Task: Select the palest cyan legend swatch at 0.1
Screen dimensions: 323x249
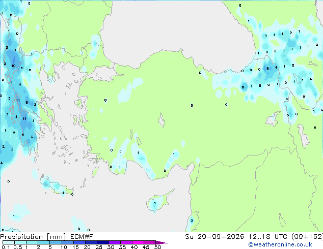Action: point(9,242)
